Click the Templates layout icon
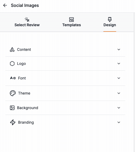 click(71, 20)
